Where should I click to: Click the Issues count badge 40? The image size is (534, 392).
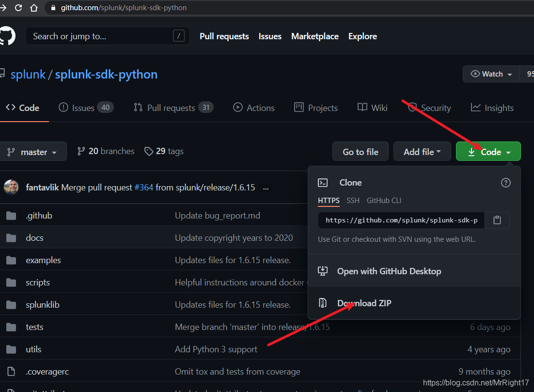pos(105,107)
